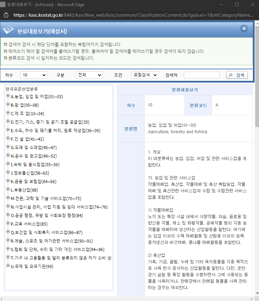This screenshot has height=301, width=259.
Task: Expand plus icon for J.정보통신업
Action: click(8, 172)
